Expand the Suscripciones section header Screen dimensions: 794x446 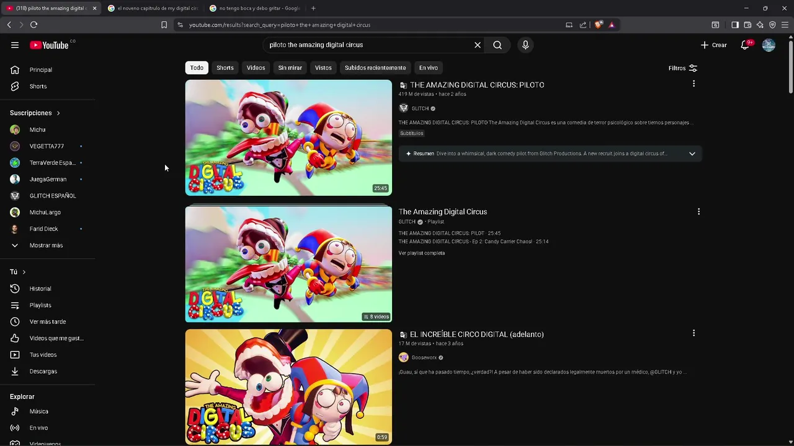pos(35,113)
